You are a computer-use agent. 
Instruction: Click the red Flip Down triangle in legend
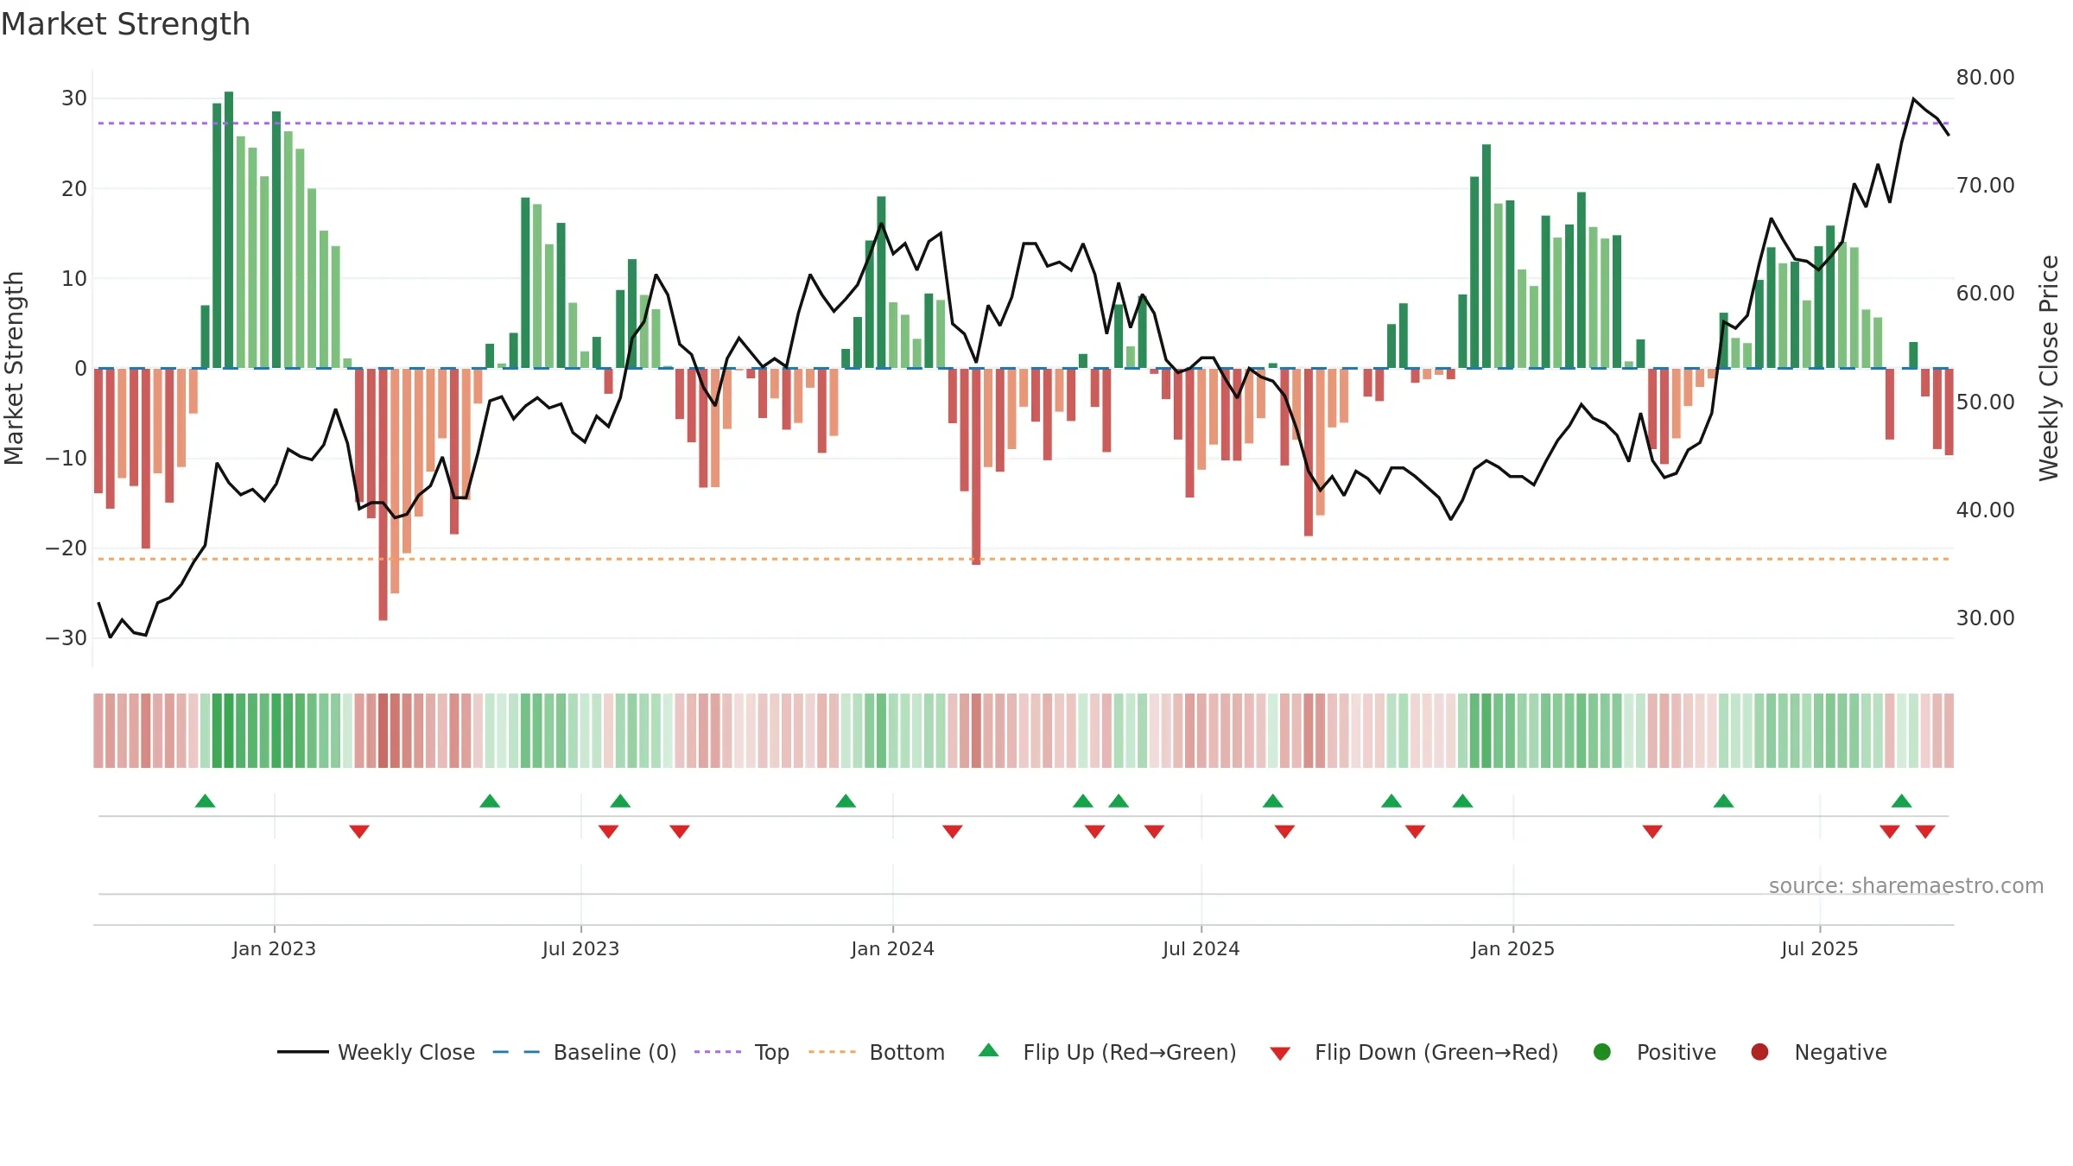(1280, 1054)
